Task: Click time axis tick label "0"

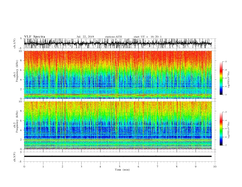Action: (24, 167)
